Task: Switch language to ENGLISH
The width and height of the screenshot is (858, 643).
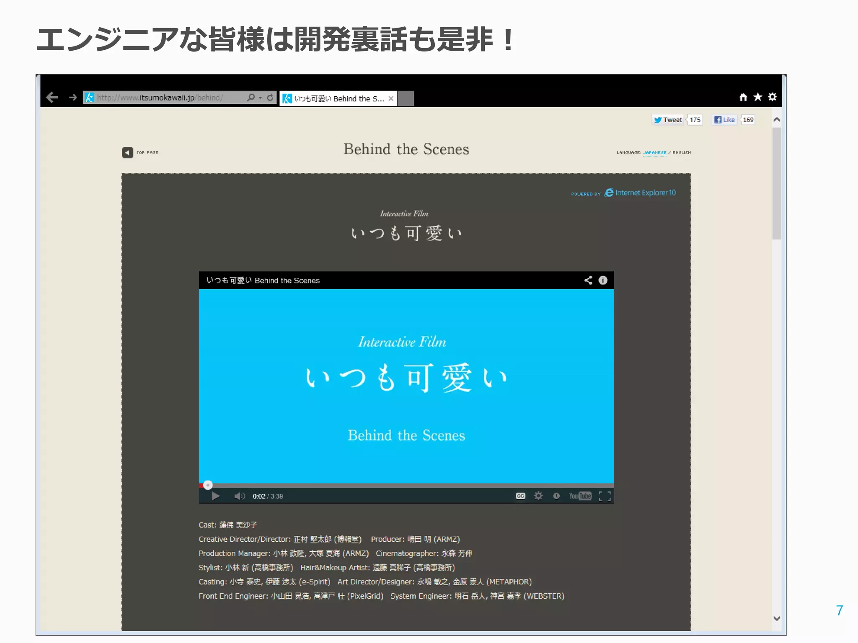Action: [x=682, y=153]
